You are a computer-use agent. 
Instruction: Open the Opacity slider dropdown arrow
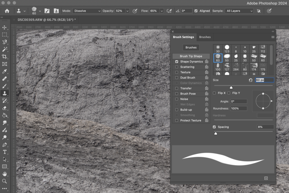click(127, 11)
